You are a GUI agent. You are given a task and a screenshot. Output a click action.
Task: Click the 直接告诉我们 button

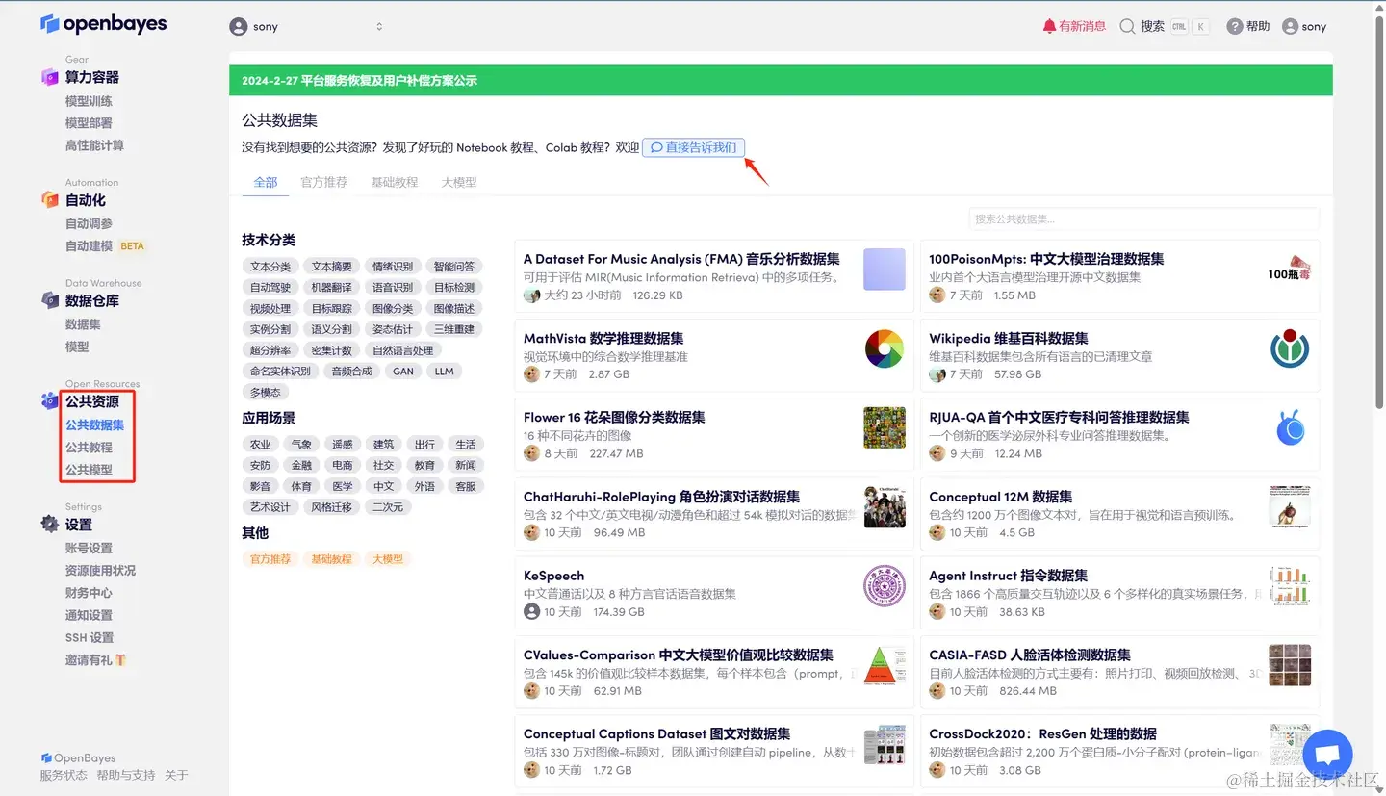pyautogui.click(x=693, y=147)
